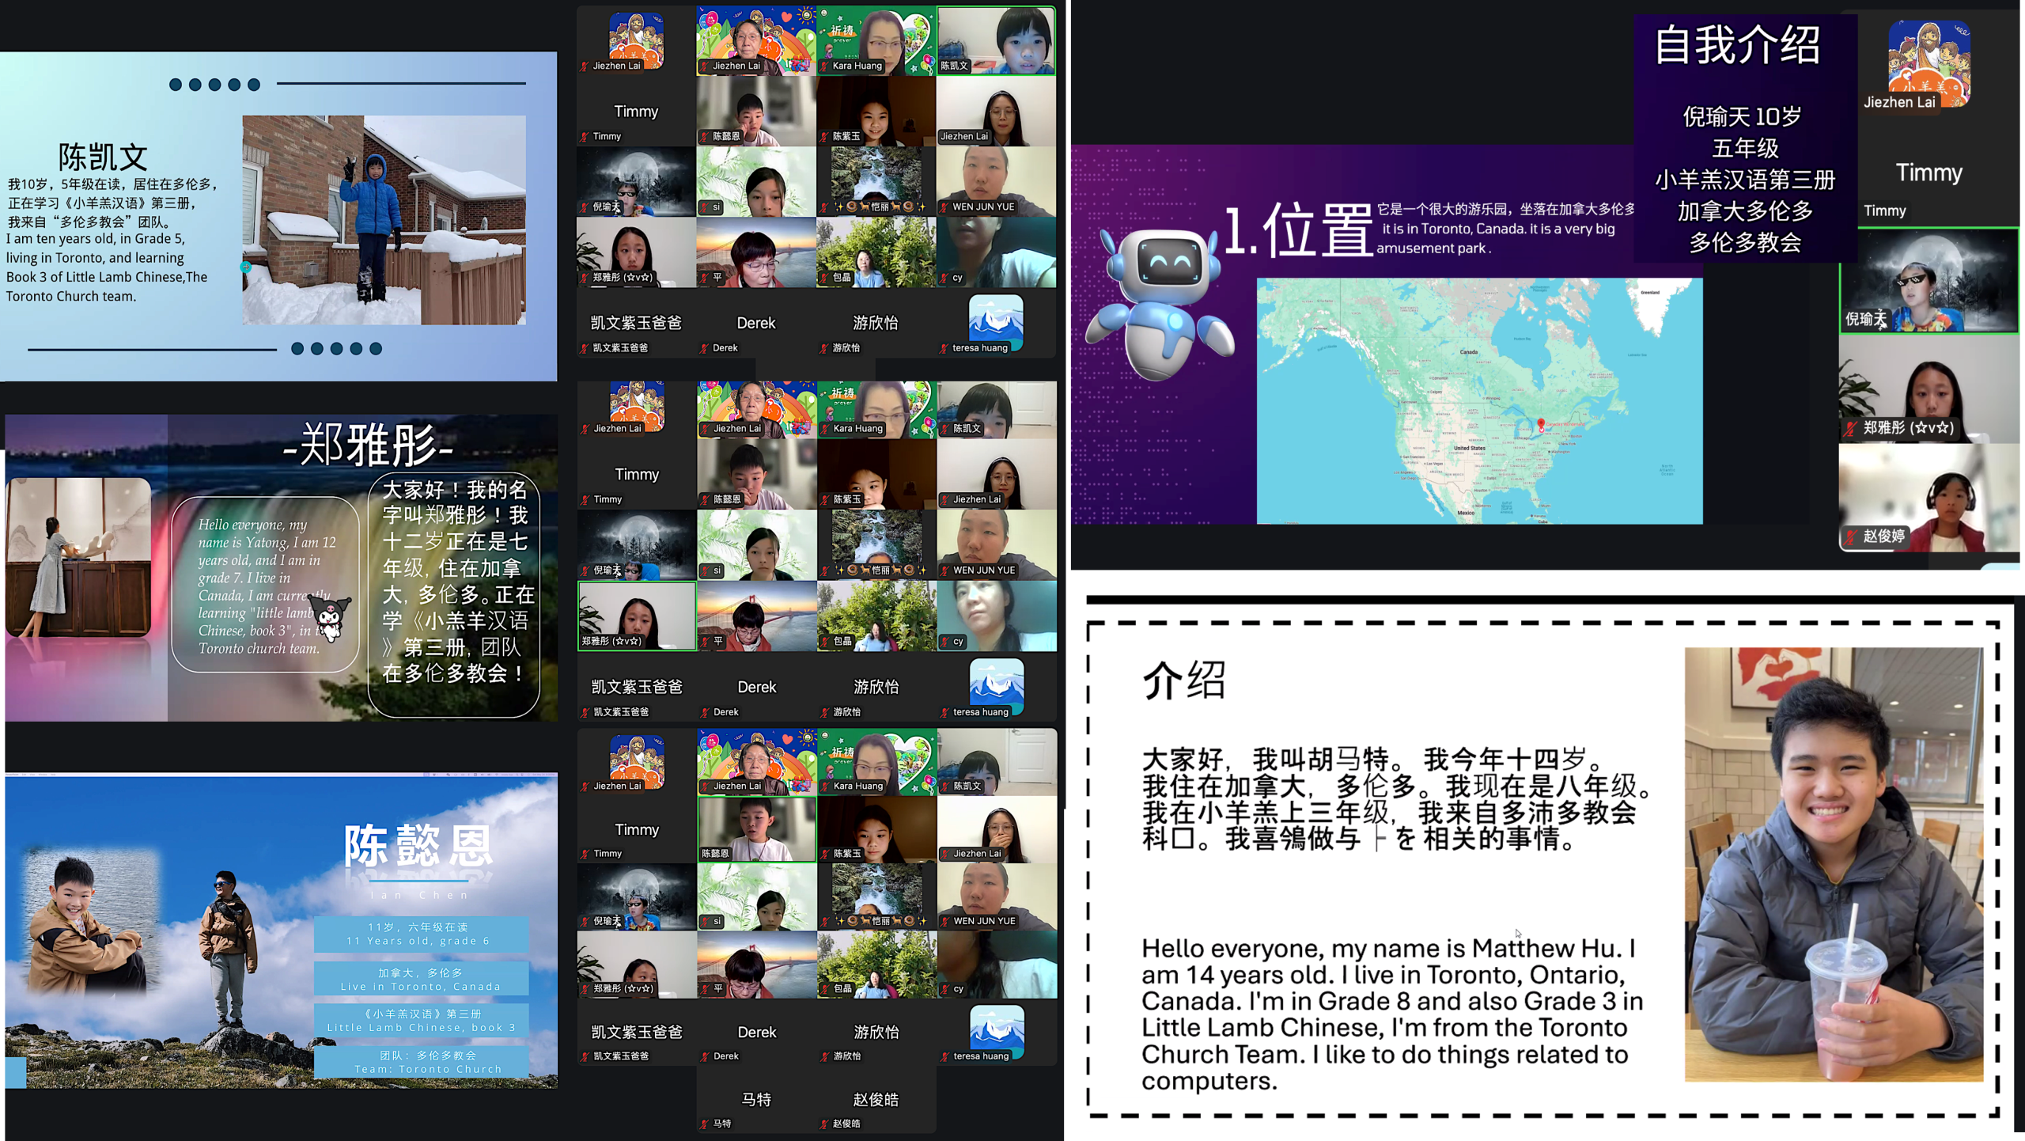Click the 自我介绍 heading

pos(1738,45)
